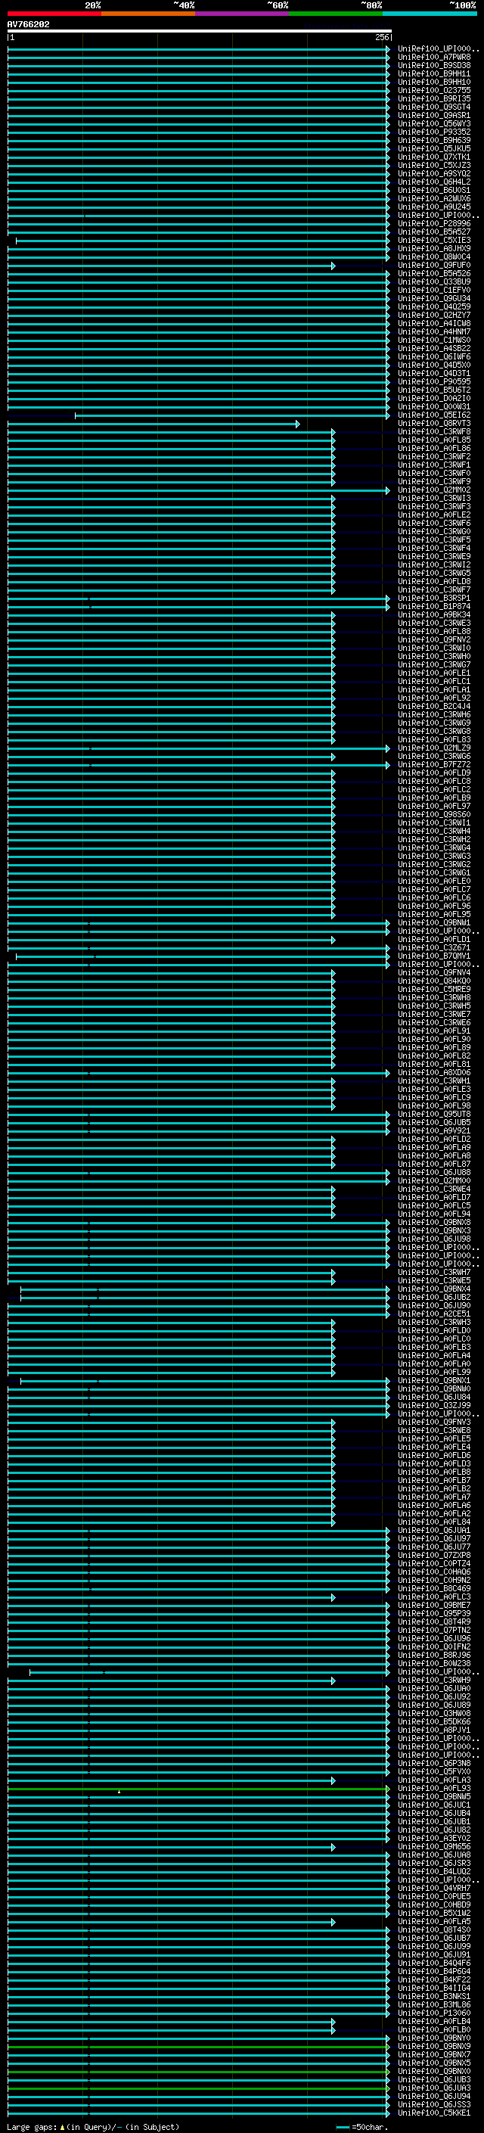Select the UniRef100_B5A527 label
484x2133 pixels.
pyautogui.click(x=433, y=232)
